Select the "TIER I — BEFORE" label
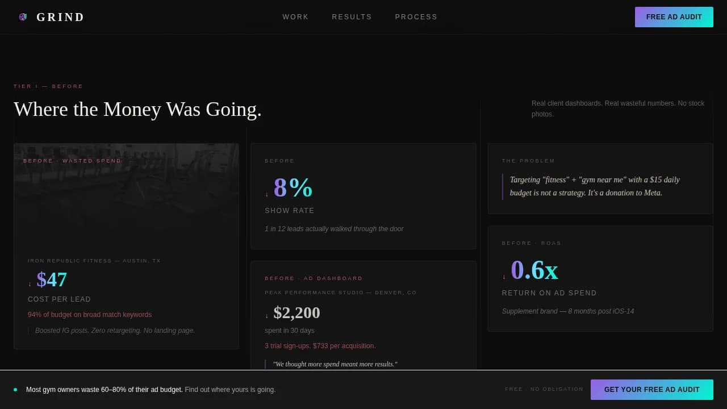Image resolution: width=727 pixels, height=409 pixels. tap(48, 86)
